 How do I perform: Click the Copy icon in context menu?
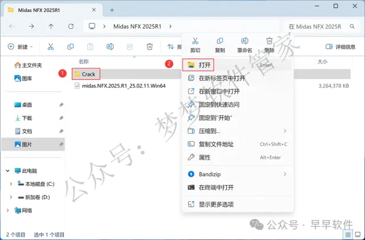[x=220, y=41]
